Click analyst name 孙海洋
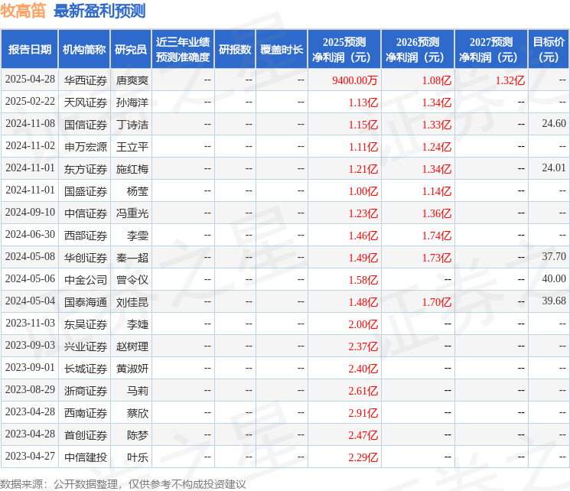The image size is (570, 491). click(132, 102)
